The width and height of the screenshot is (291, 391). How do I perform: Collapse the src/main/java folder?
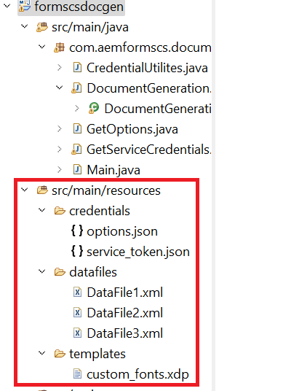point(25,26)
